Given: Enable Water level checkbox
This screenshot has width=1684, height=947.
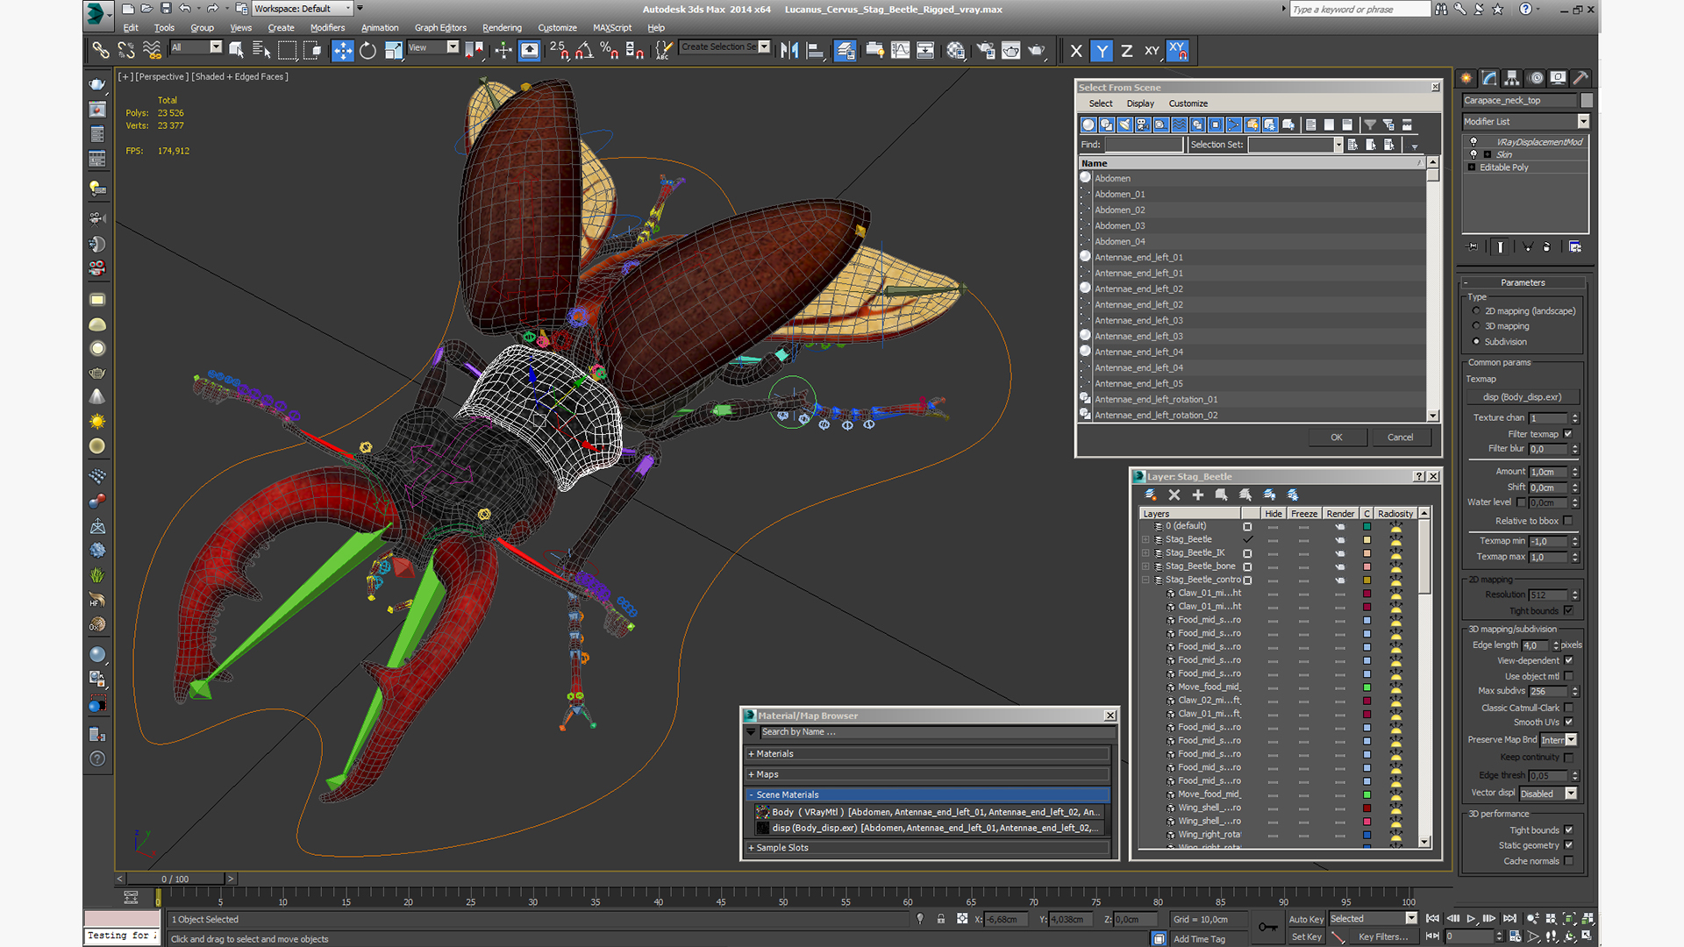Looking at the screenshot, I should [x=1521, y=502].
